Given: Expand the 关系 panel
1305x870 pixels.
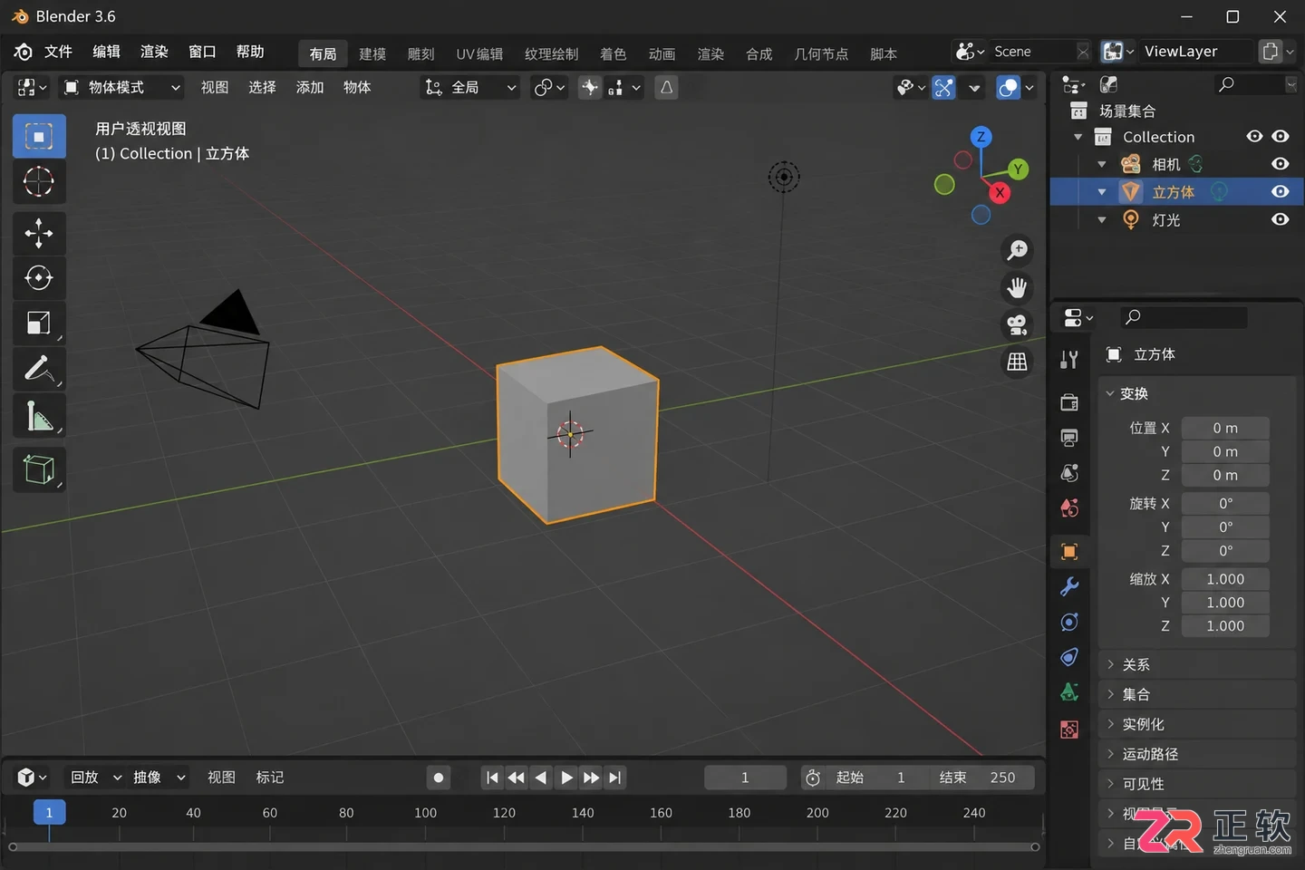Looking at the screenshot, I should (x=1197, y=665).
